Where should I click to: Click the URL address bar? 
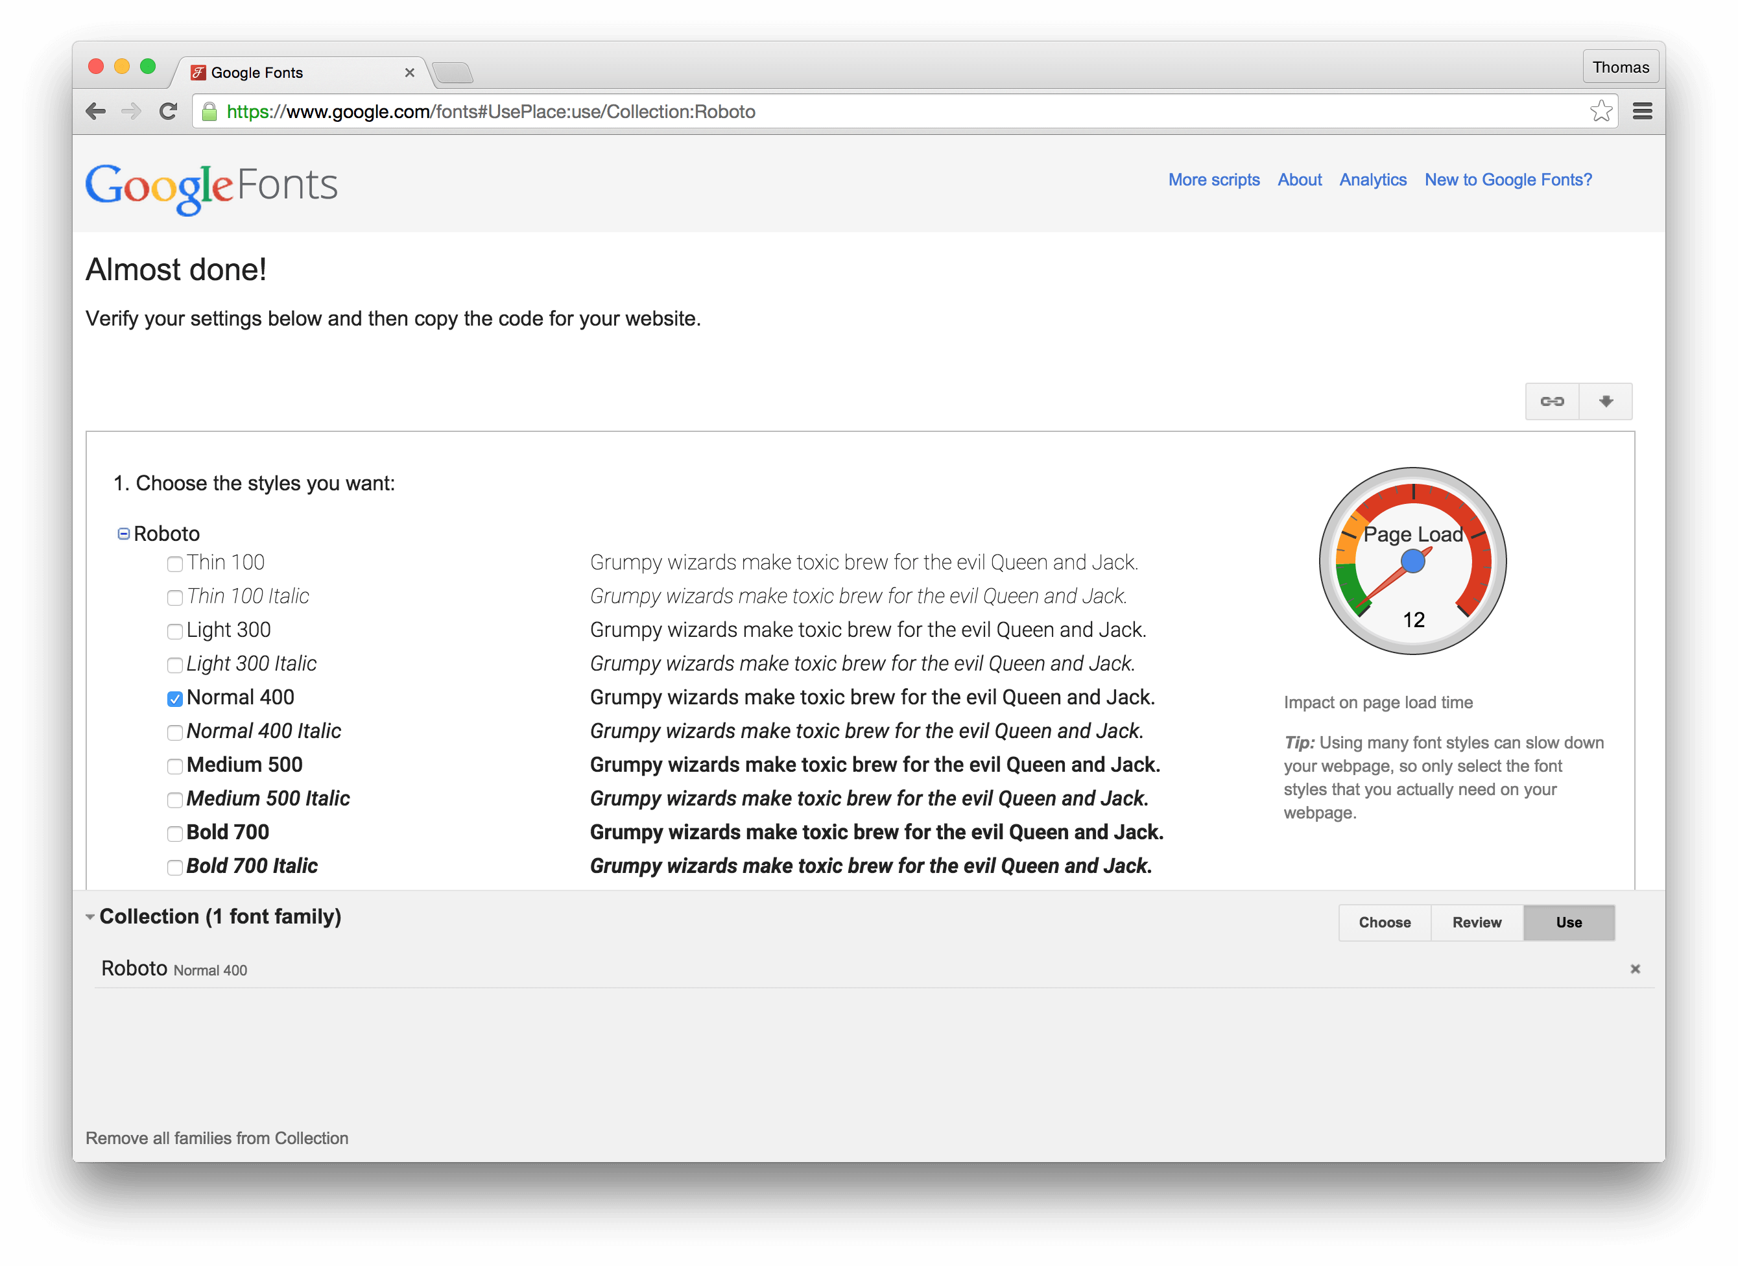(x=904, y=112)
